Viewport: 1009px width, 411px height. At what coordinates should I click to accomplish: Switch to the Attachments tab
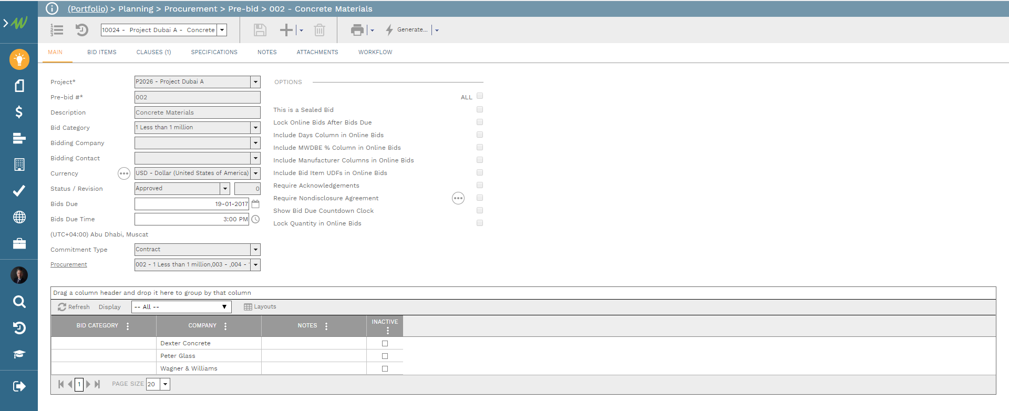click(317, 52)
